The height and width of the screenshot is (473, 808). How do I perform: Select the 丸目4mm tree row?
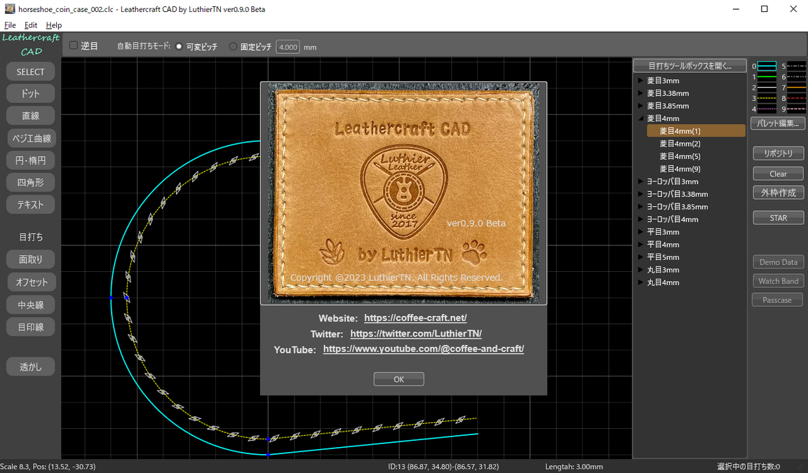point(664,282)
